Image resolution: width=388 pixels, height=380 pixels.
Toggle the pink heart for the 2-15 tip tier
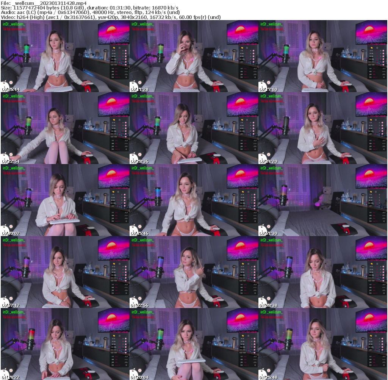pyautogui.click(x=126, y=50)
